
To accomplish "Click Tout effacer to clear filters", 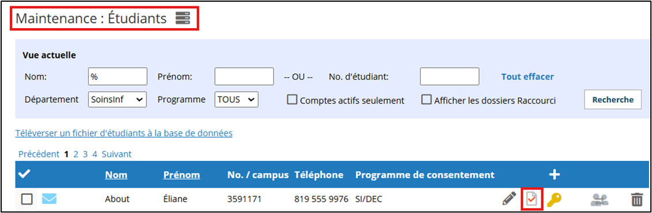I will point(527,77).
